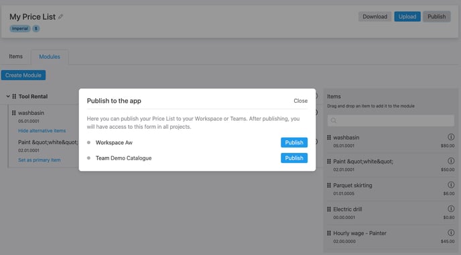Open info icon for Electric drill
461x255 pixels.
pyautogui.click(x=451, y=209)
